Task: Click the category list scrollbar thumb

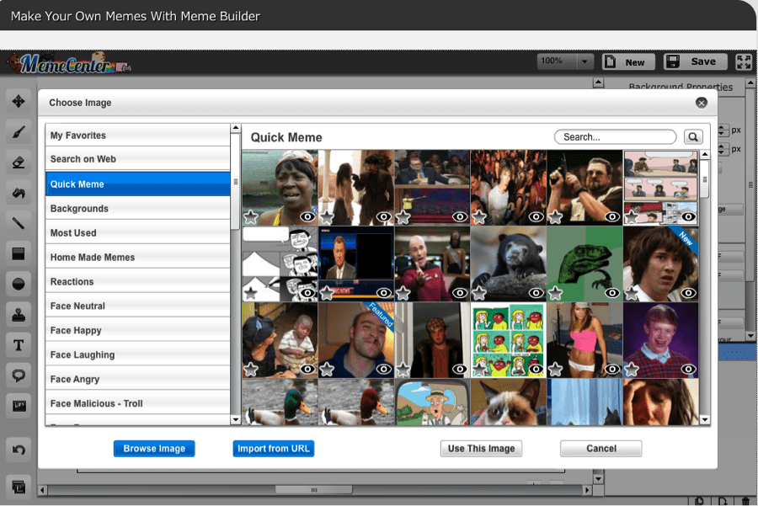Action: point(236,182)
